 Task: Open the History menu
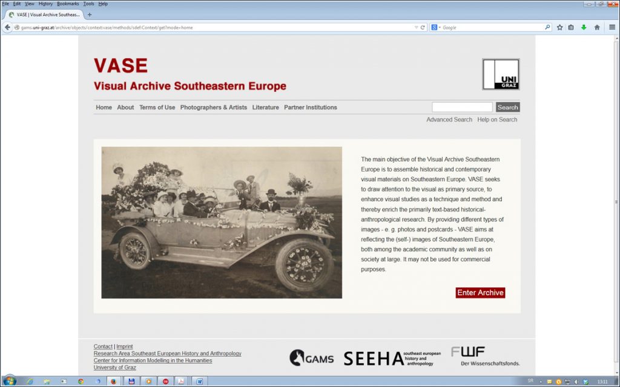(45, 4)
